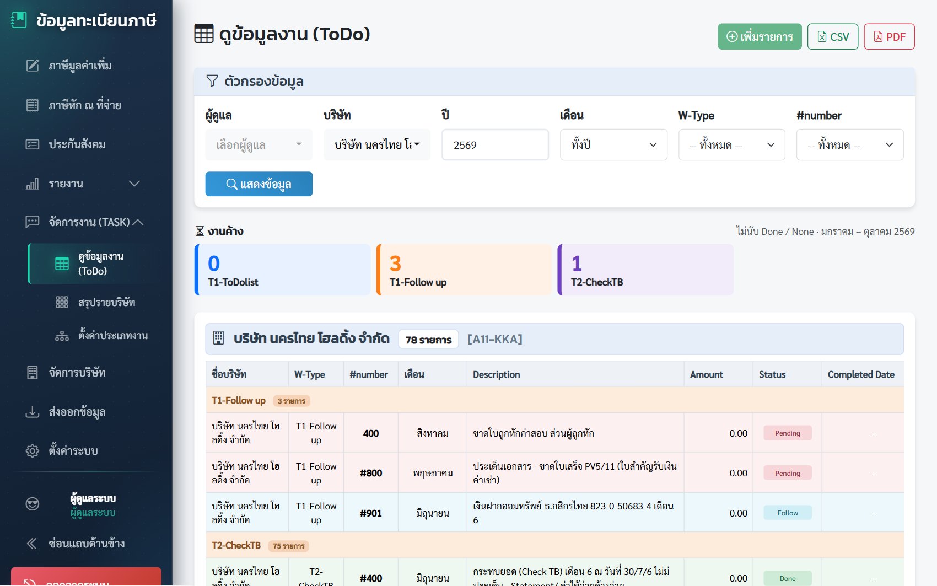Open the W-Type filter dropdown
Screen dimensions: 937x586
pyautogui.click(x=731, y=145)
